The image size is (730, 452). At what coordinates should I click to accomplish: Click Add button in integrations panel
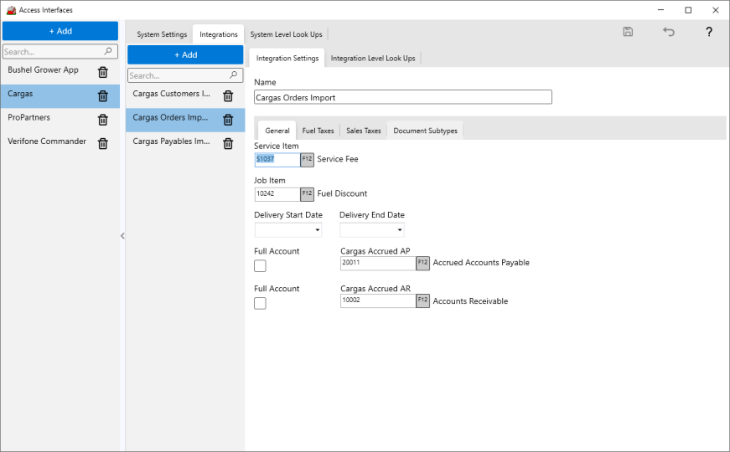tap(185, 54)
